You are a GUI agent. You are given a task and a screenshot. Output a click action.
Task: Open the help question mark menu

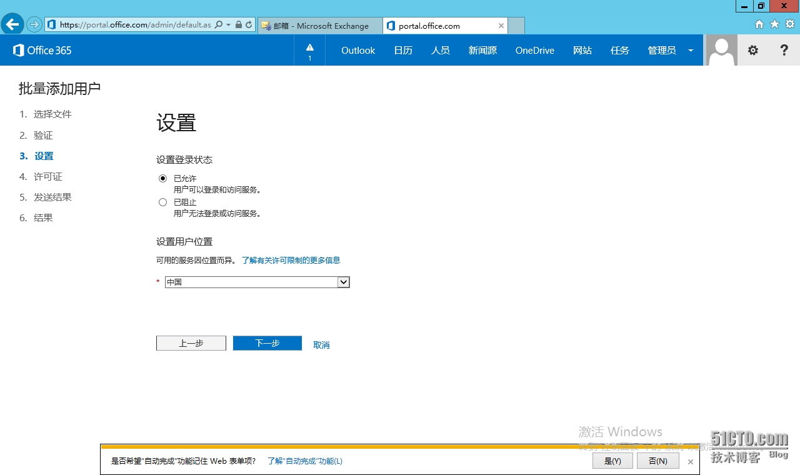(x=784, y=50)
